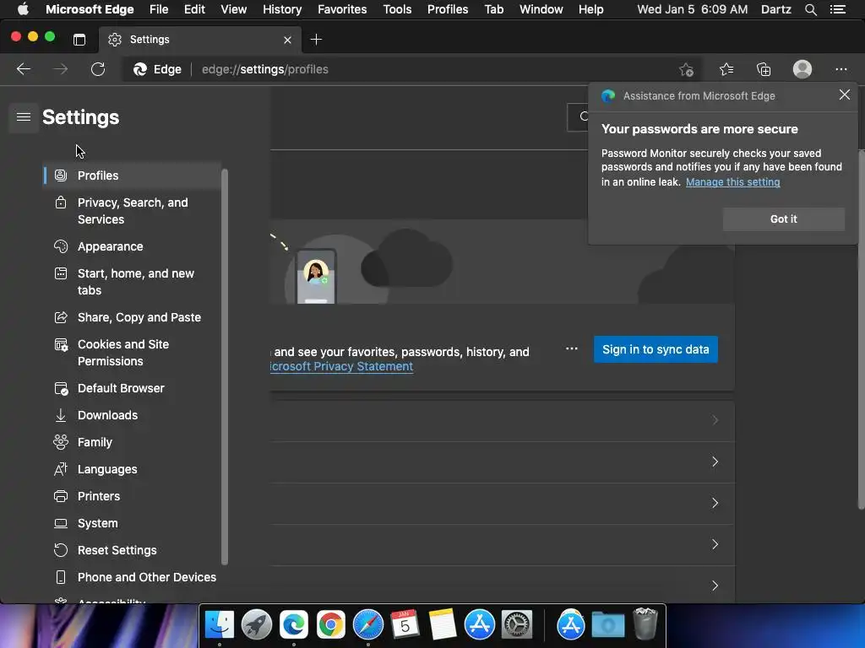Open Start, home, and new tabs settings

pos(133,282)
